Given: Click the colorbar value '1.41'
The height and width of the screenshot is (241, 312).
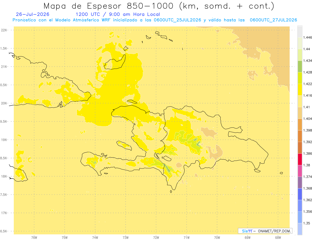Looking at the screenshot, I should pos(306,107).
